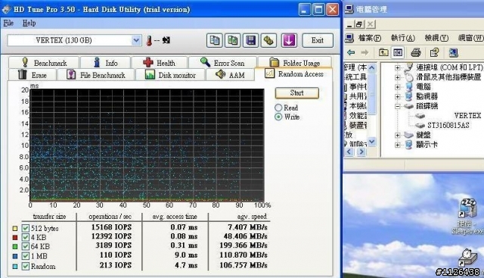This screenshot has height=278, width=484.
Task: Click the 15168 IOPS value
Action: (x=111, y=227)
